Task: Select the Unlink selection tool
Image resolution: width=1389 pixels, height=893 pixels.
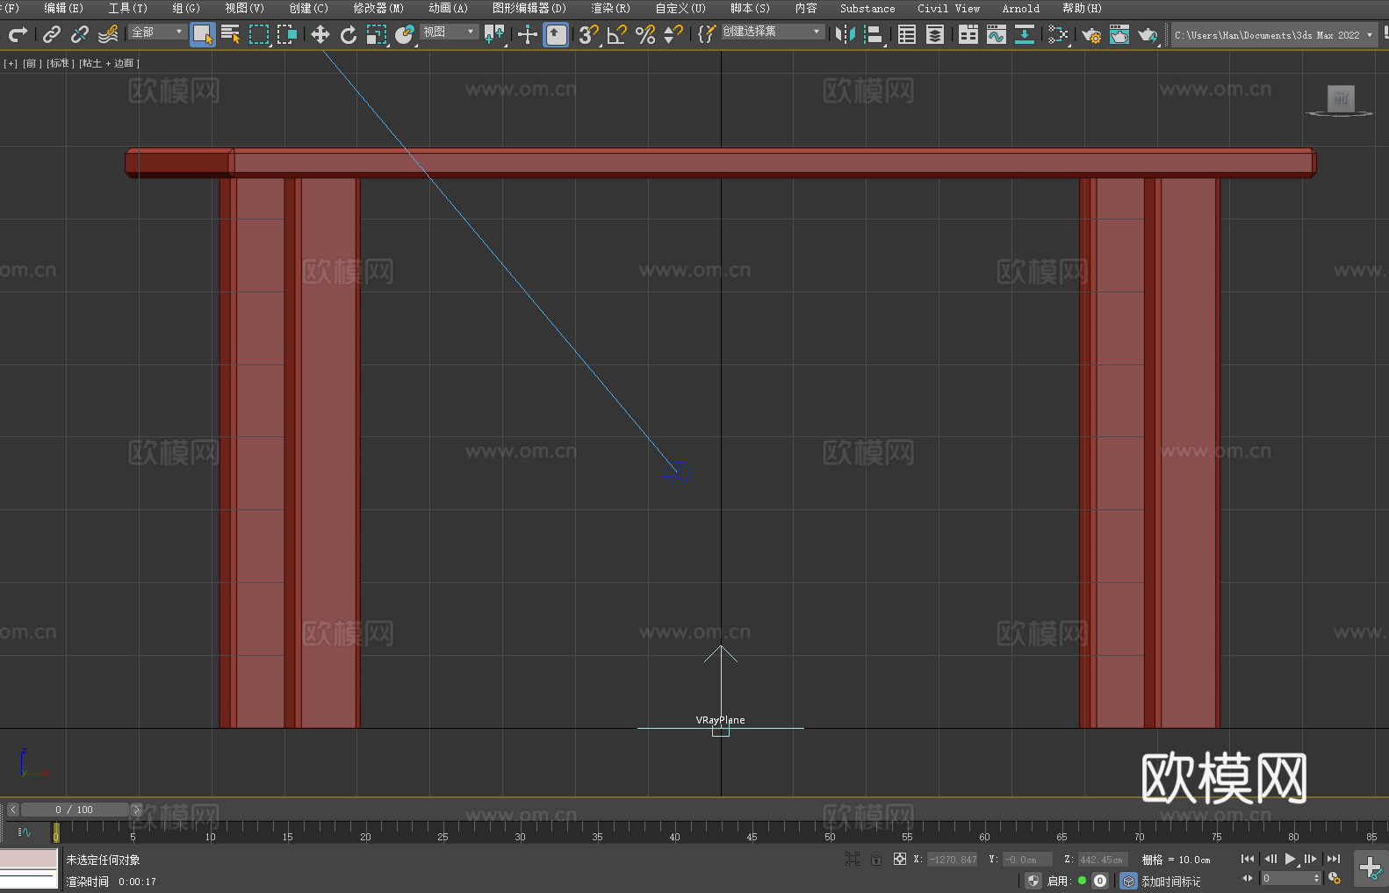Action: [80, 34]
